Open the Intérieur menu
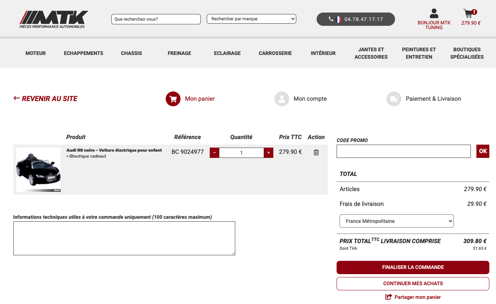Viewport: 496px width, 304px height. coord(323,53)
